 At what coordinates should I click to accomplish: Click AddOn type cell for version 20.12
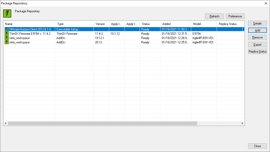61,42
